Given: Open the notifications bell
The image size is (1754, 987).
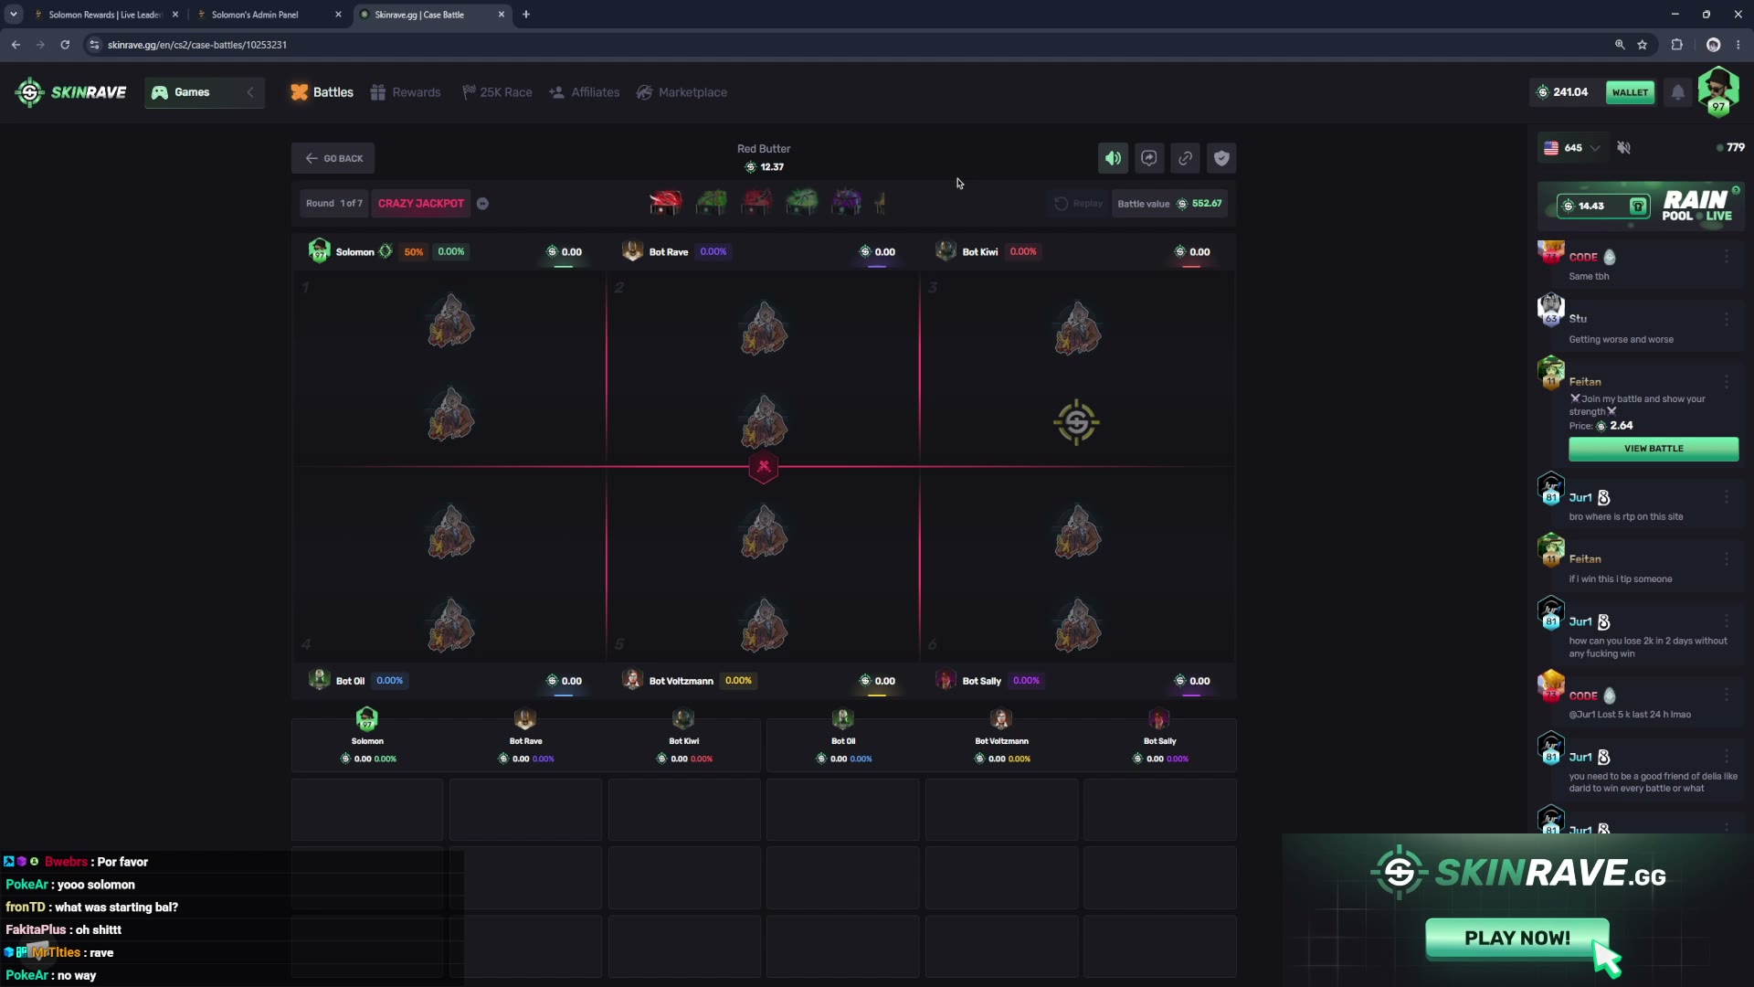Looking at the screenshot, I should point(1678,92).
